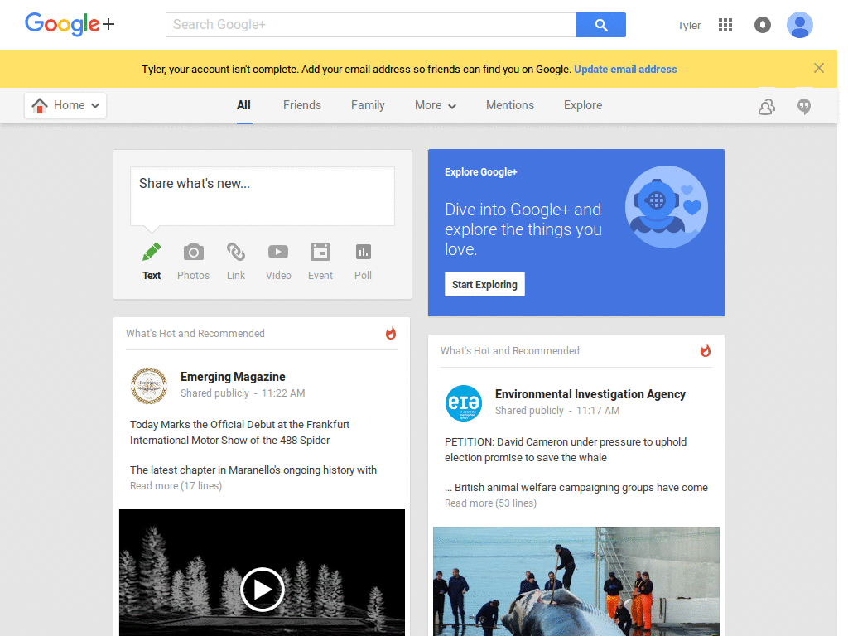Image resolution: width=848 pixels, height=636 pixels.
Task: Click the flame icon on Emerging Magazine card
Action: coord(391,333)
